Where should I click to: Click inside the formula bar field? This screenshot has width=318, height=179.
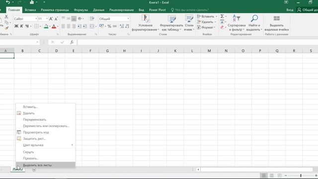click(198, 42)
